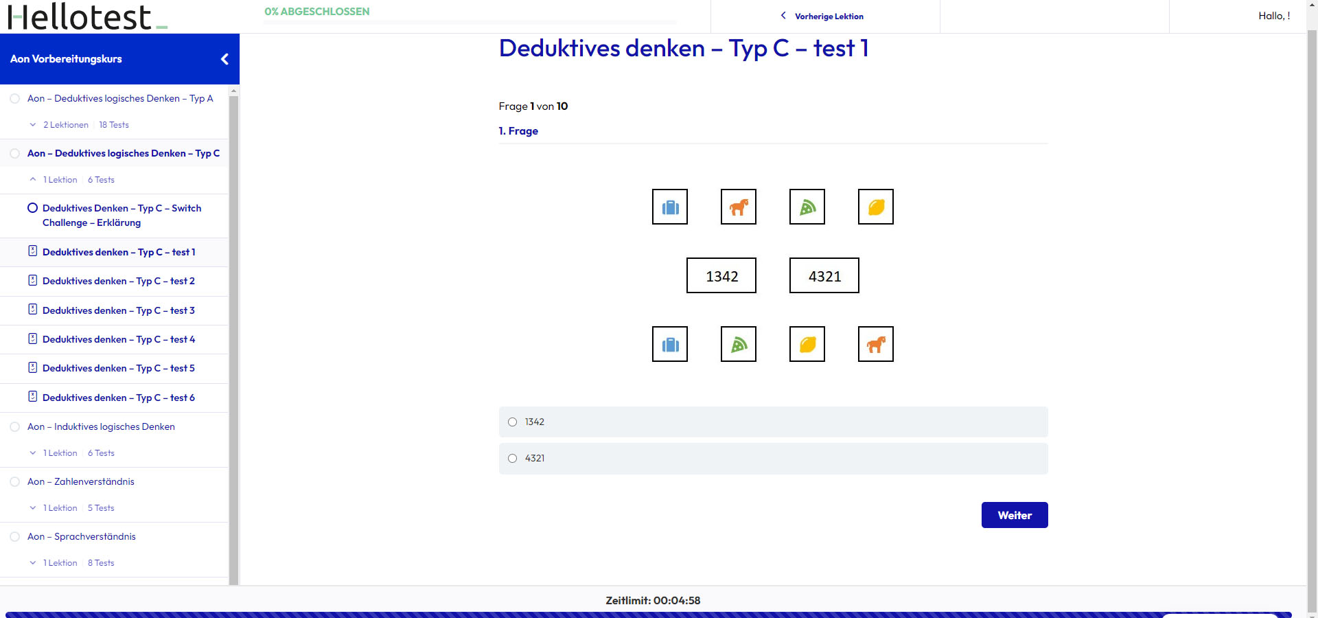Click the lemon icon in the top row
Viewport: 1318px width, 618px height.
[x=876, y=207]
